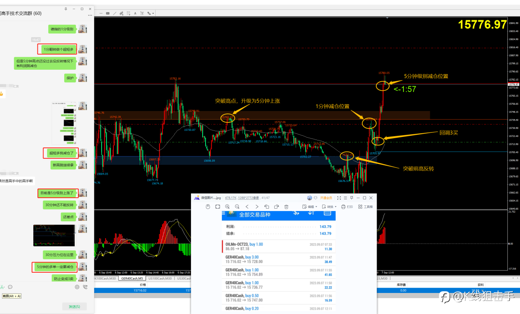Click the message '30分压力位在这里'
The image size is (520, 314).
click(59, 255)
